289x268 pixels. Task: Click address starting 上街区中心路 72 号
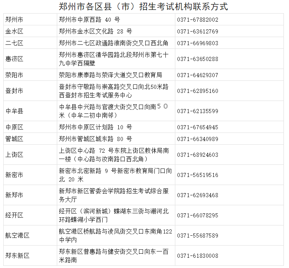point(114,155)
